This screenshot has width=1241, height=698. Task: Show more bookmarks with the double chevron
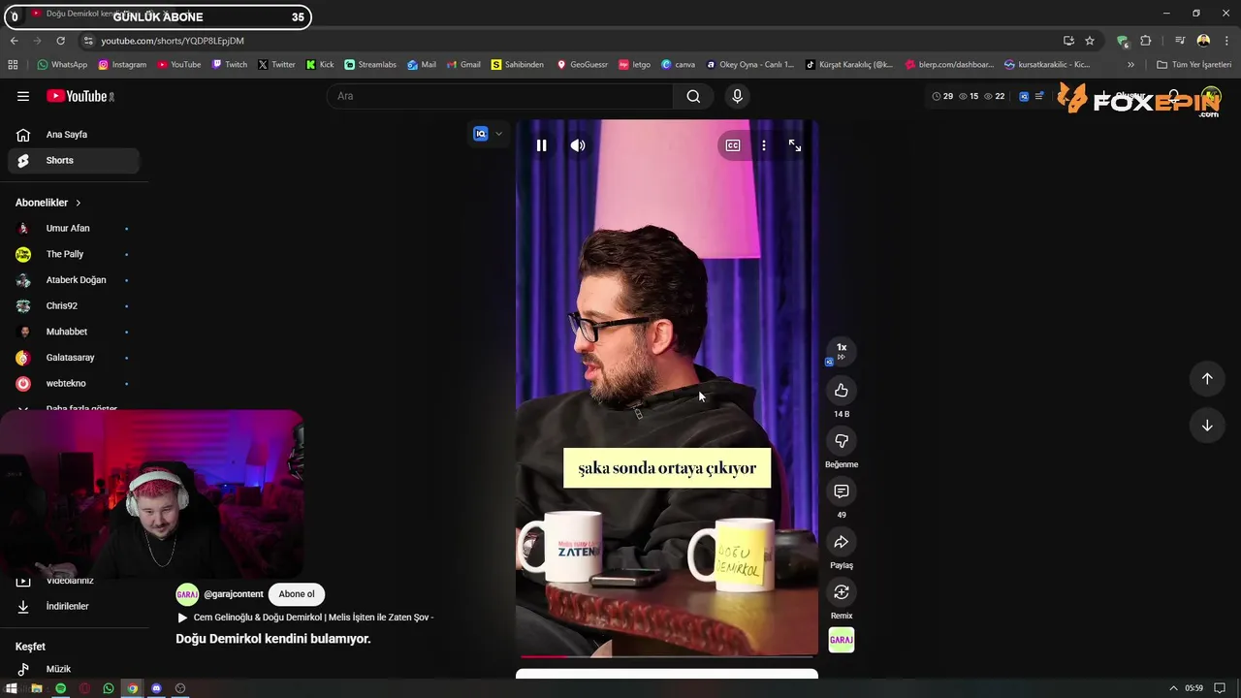(1130, 65)
